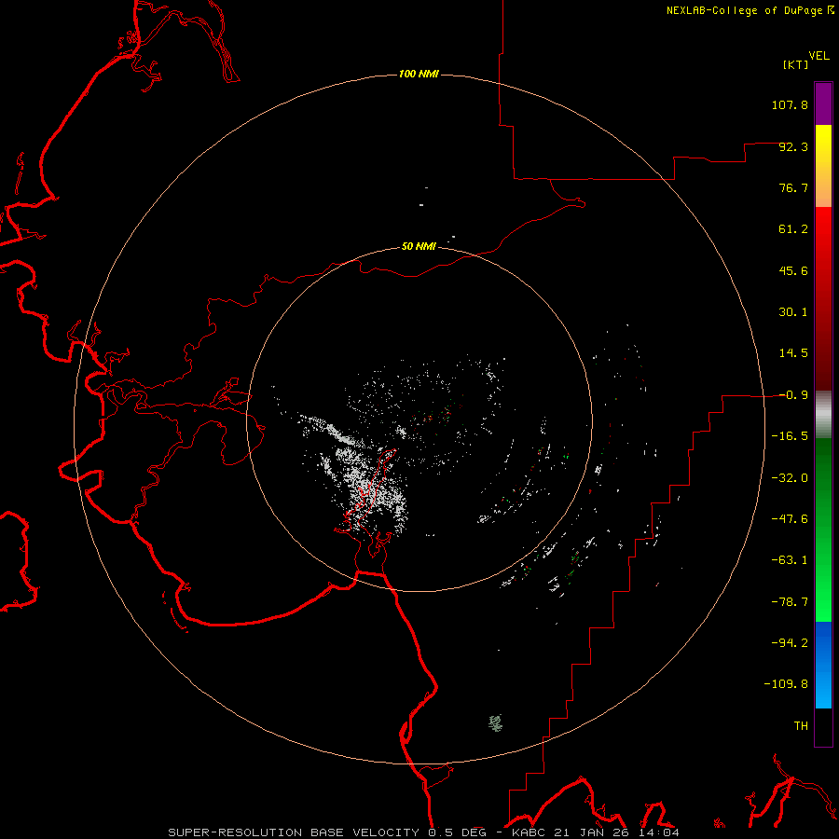
Task: Click the 76.7 legend value
Action: [x=793, y=187]
